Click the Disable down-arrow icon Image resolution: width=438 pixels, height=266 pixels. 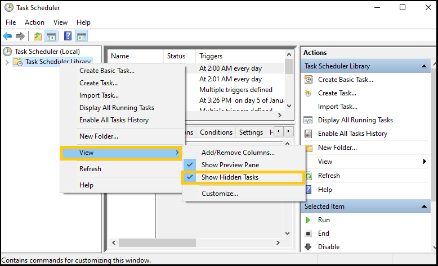point(308,247)
